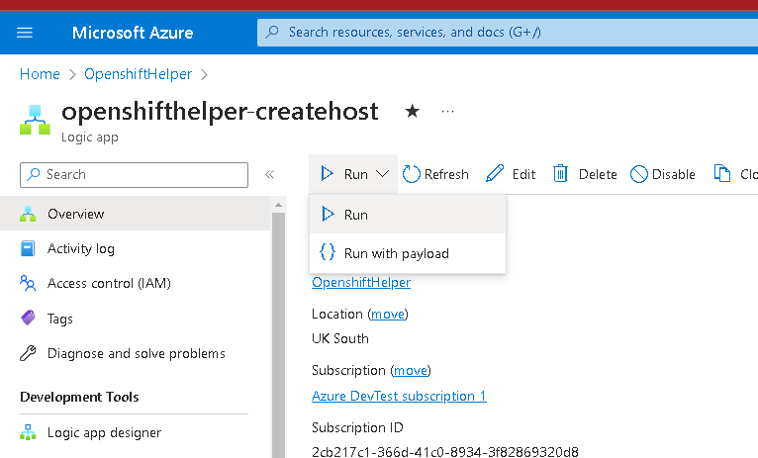This screenshot has height=458, width=758.
Task: Click the sidebar scrollbar up arrow
Action: (x=278, y=206)
